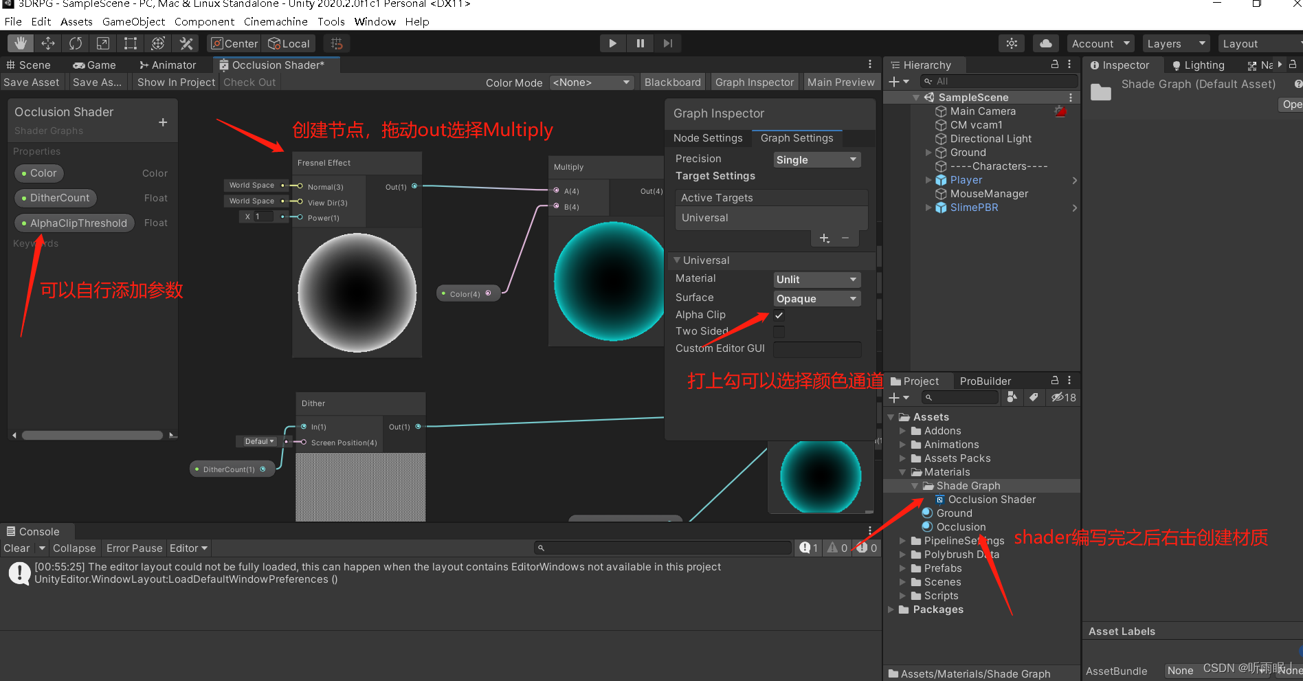Open the Project search-by-label icon

pos(1034,397)
